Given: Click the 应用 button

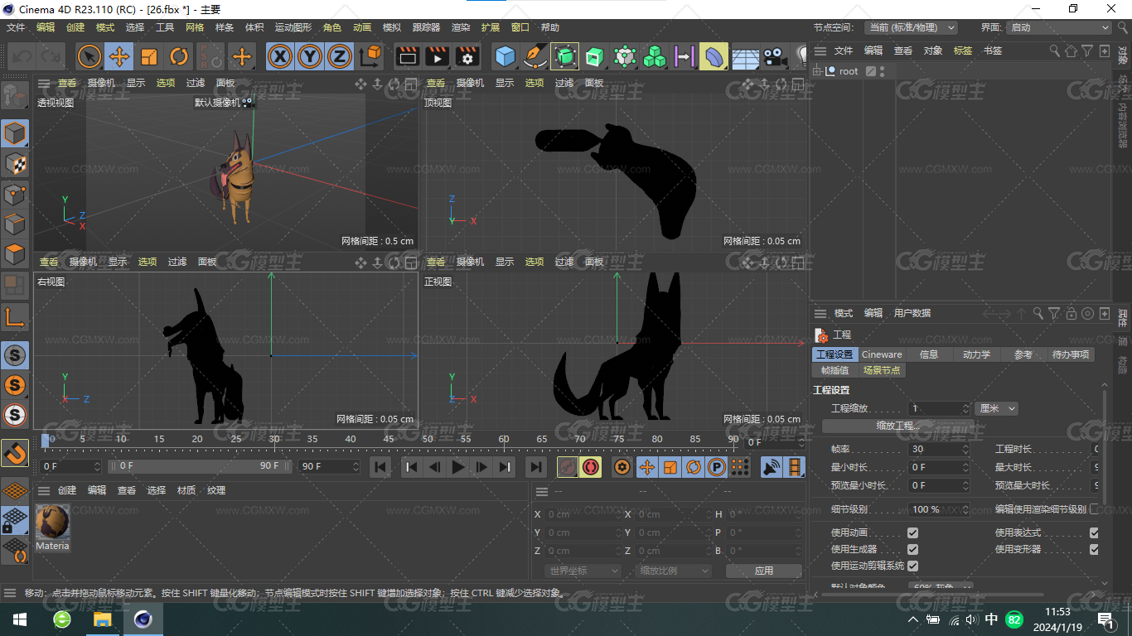Looking at the screenshot, I should (764, 571).
